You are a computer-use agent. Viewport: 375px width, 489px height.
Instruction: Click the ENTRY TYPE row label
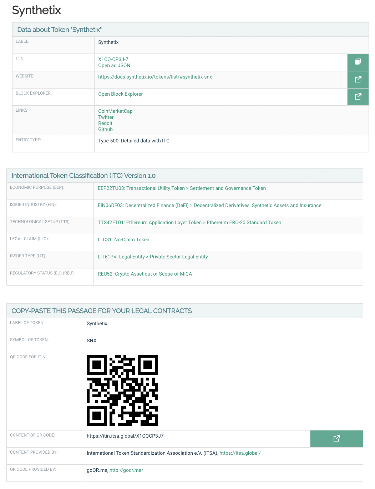(28, 140)
